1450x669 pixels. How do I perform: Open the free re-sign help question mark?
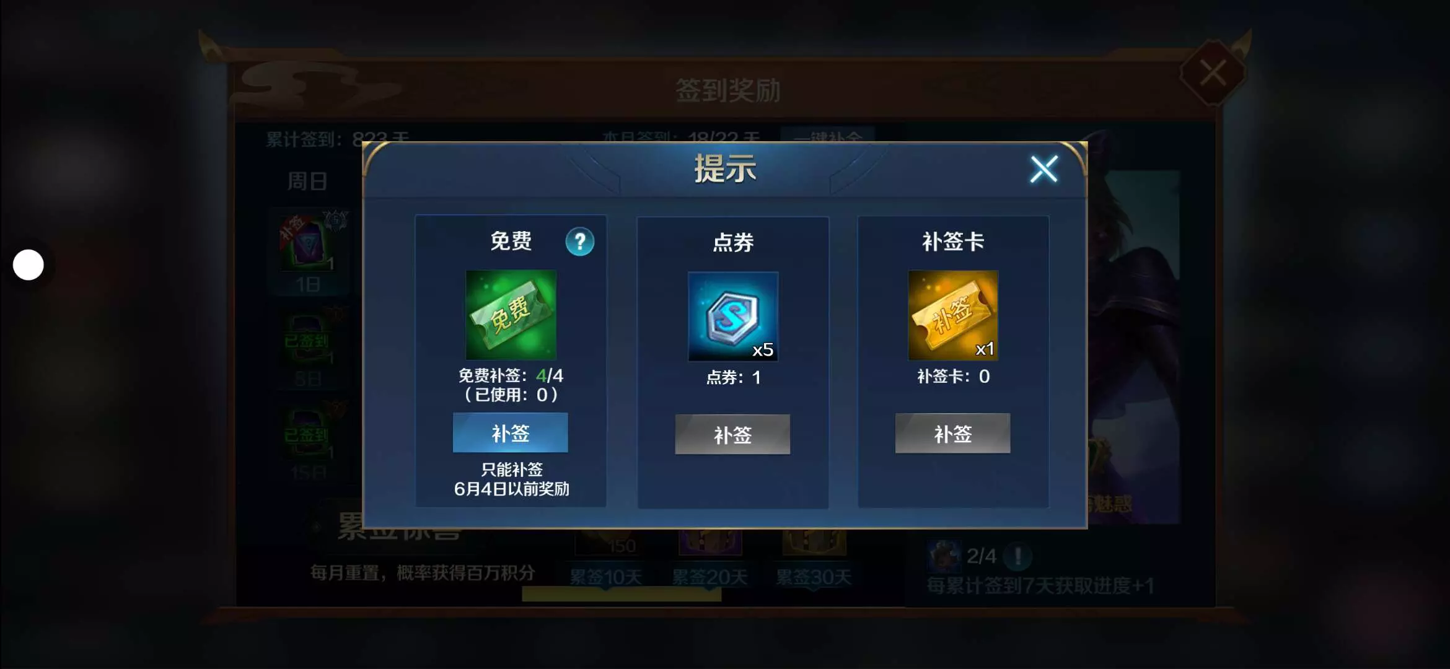coord(579,242)
